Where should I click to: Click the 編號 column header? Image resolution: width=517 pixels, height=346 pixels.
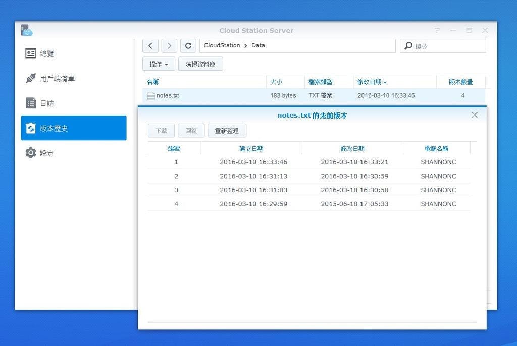174,149
